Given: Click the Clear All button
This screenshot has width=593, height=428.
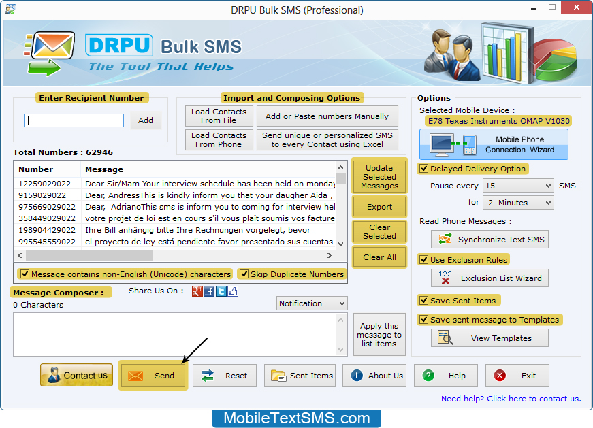Looking at the screenshot, I should pyautogui.click(x=379, y=257).
